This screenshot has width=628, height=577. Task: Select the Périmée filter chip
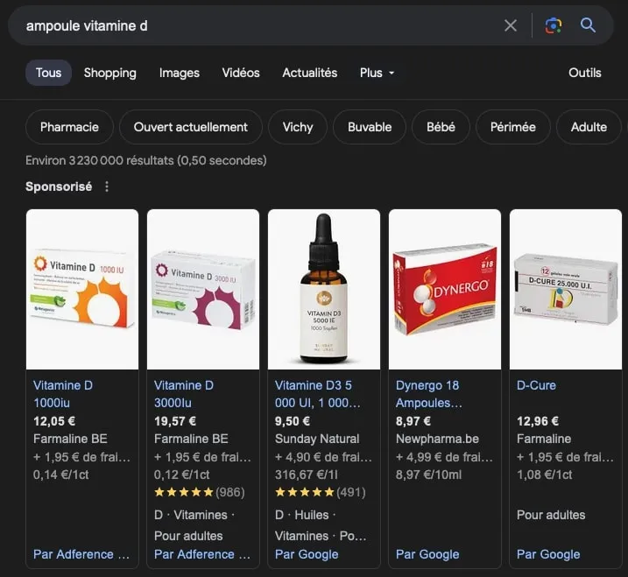pyautogui.click(x=512, y=127)
